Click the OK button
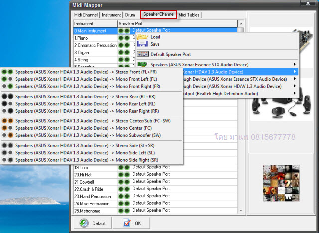Screen dimensions: 319x233 coord(132,223)
